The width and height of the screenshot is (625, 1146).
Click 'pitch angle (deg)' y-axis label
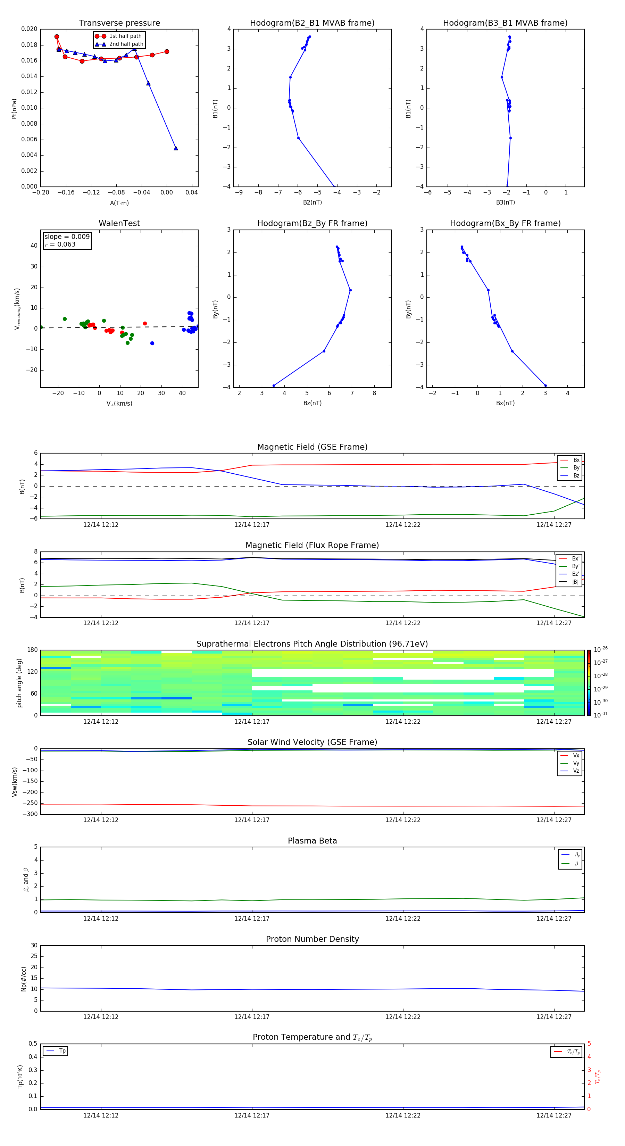[19, 682]
